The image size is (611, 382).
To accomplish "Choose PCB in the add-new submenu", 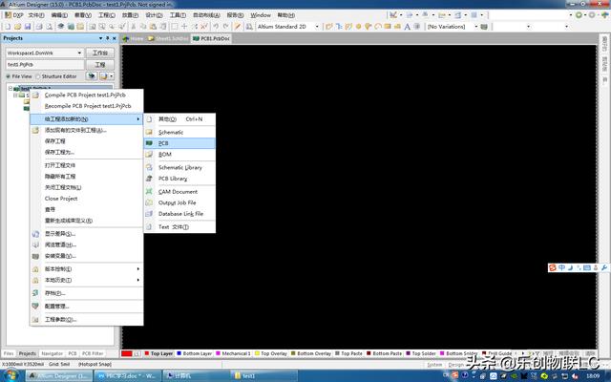I will (x=179, y=143).
